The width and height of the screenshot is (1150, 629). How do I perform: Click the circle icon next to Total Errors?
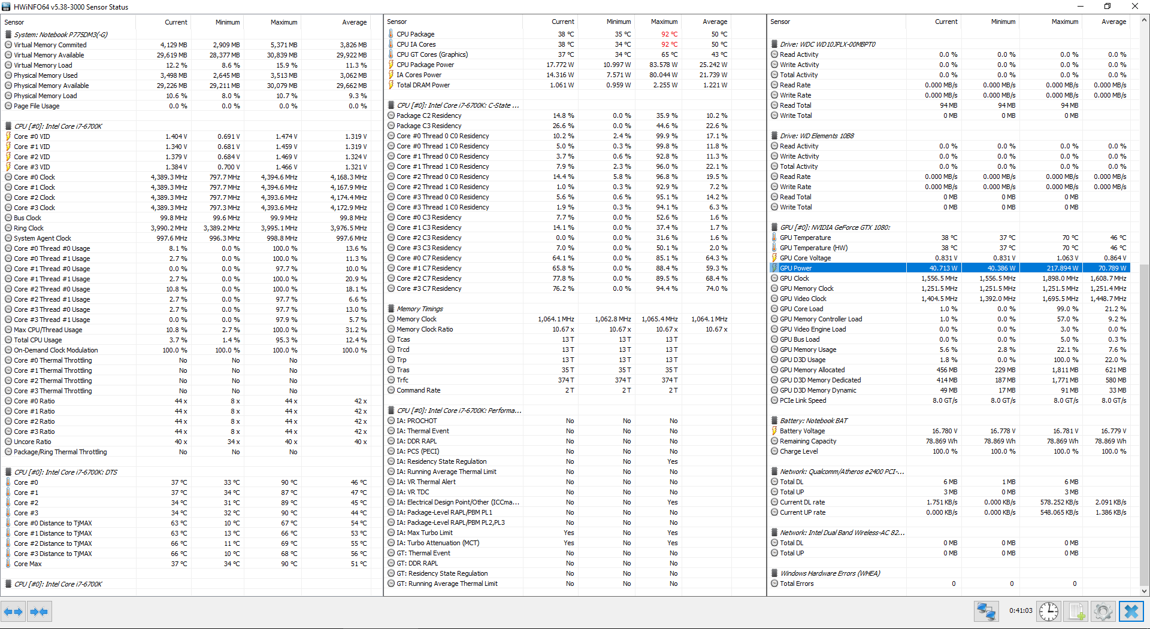coord(774,584)
